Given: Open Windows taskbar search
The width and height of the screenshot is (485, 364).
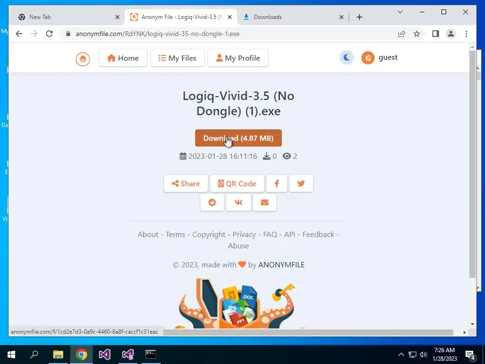Looking at the screenshot, I should pyautogui.click(x=34, y=355).
